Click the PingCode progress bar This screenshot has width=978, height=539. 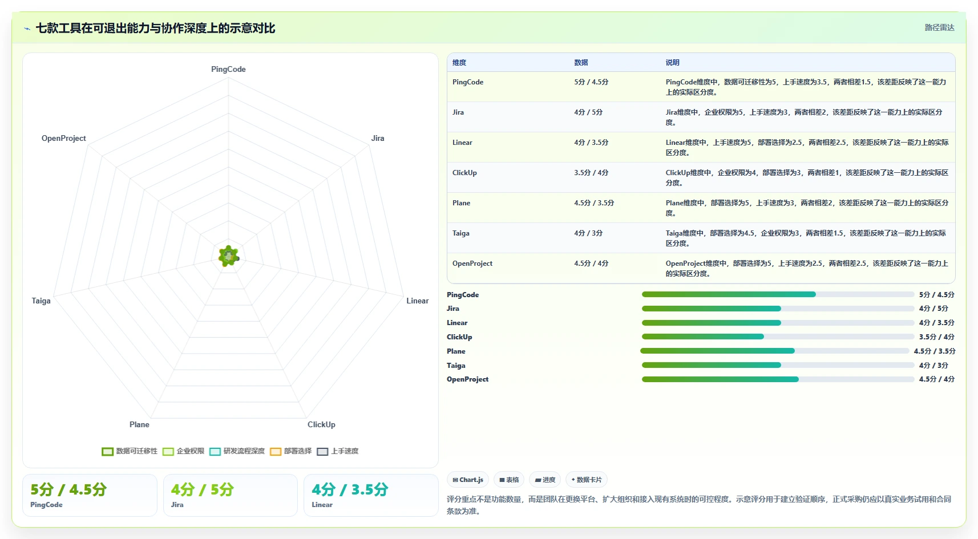[x=778, y=294]
